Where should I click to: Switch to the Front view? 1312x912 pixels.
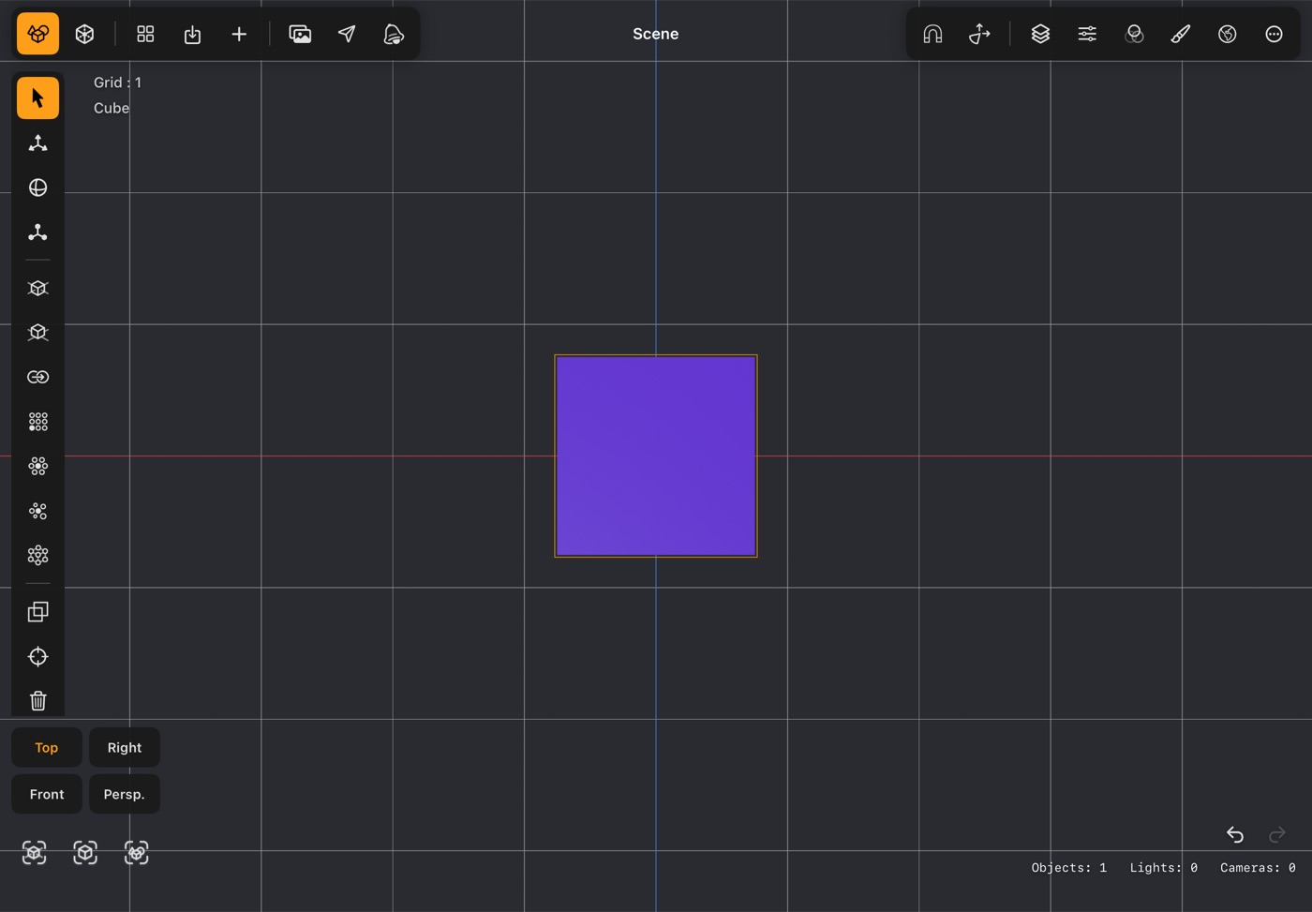click(47, 794)
